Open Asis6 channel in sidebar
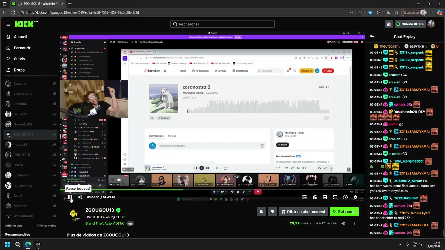Viewport: 445px width, 250px height. click(31, 195)
